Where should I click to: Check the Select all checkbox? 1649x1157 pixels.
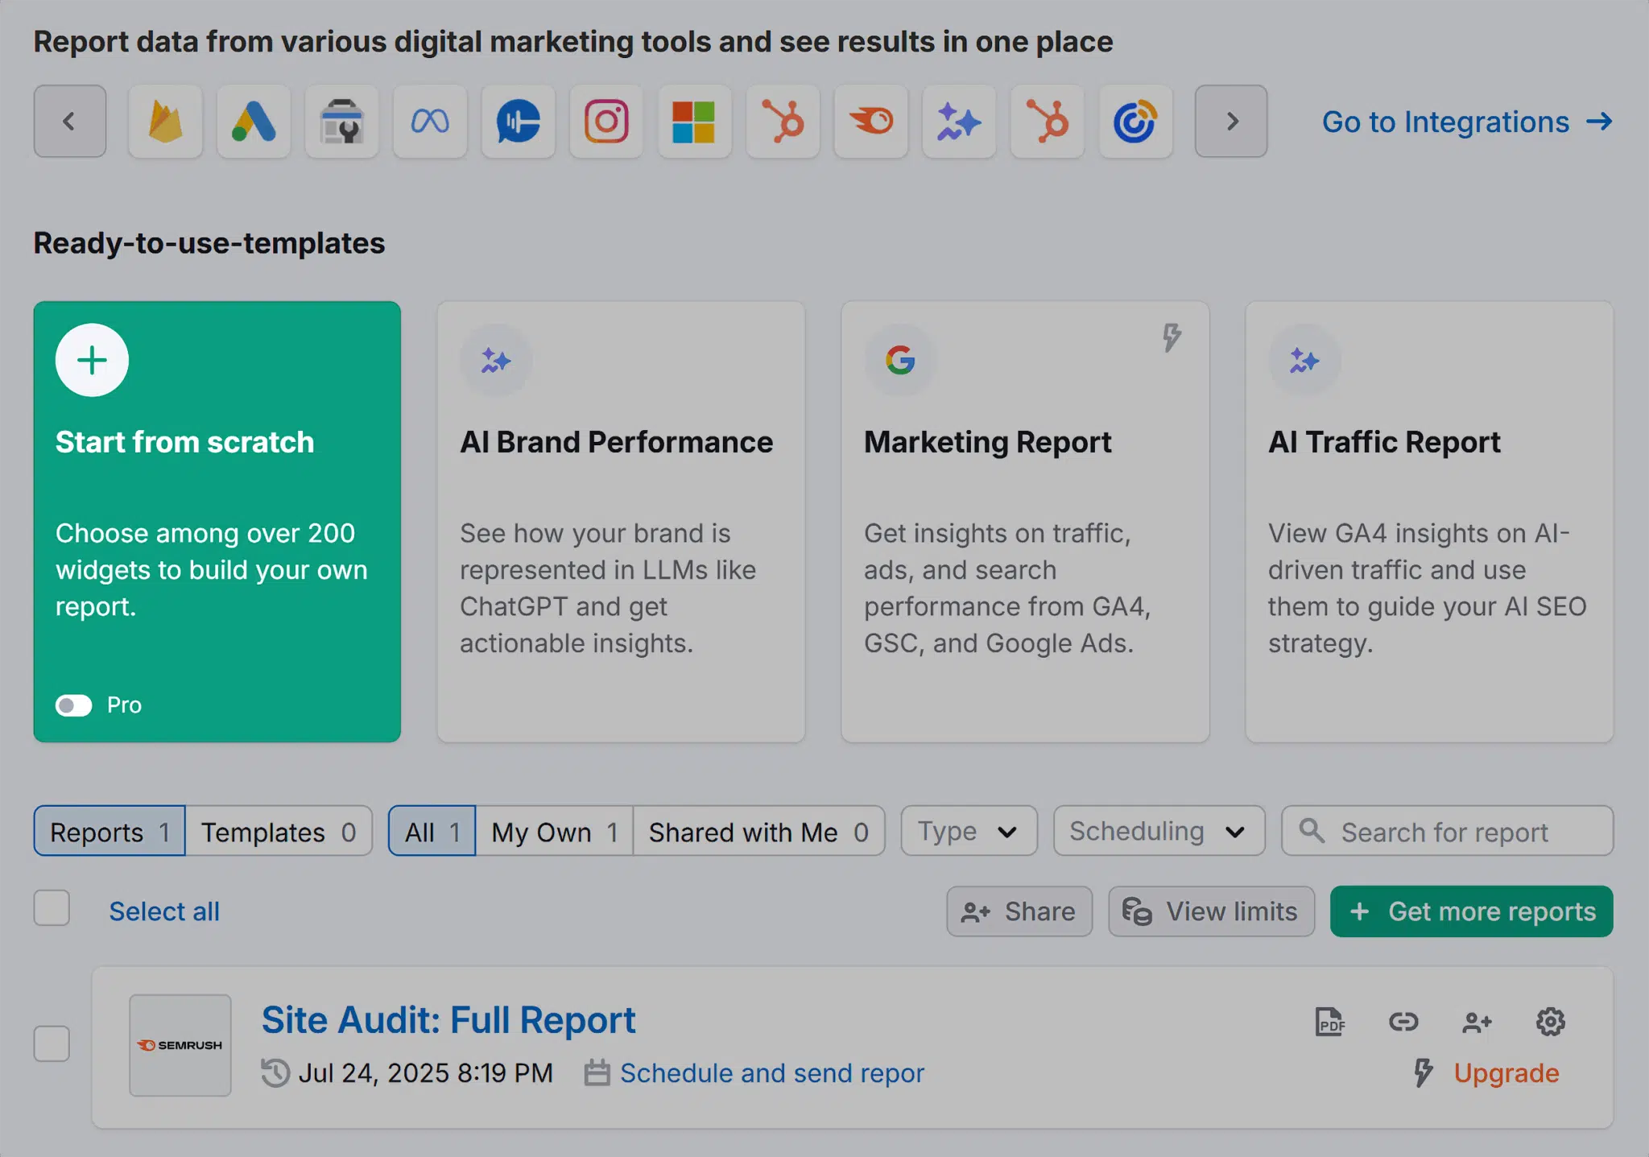point(52,908)
